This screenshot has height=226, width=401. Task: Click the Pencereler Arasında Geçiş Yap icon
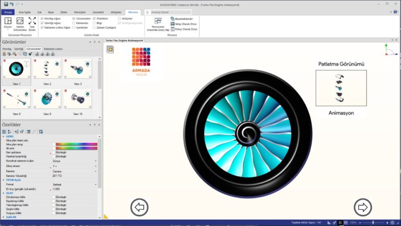[157, 21]
